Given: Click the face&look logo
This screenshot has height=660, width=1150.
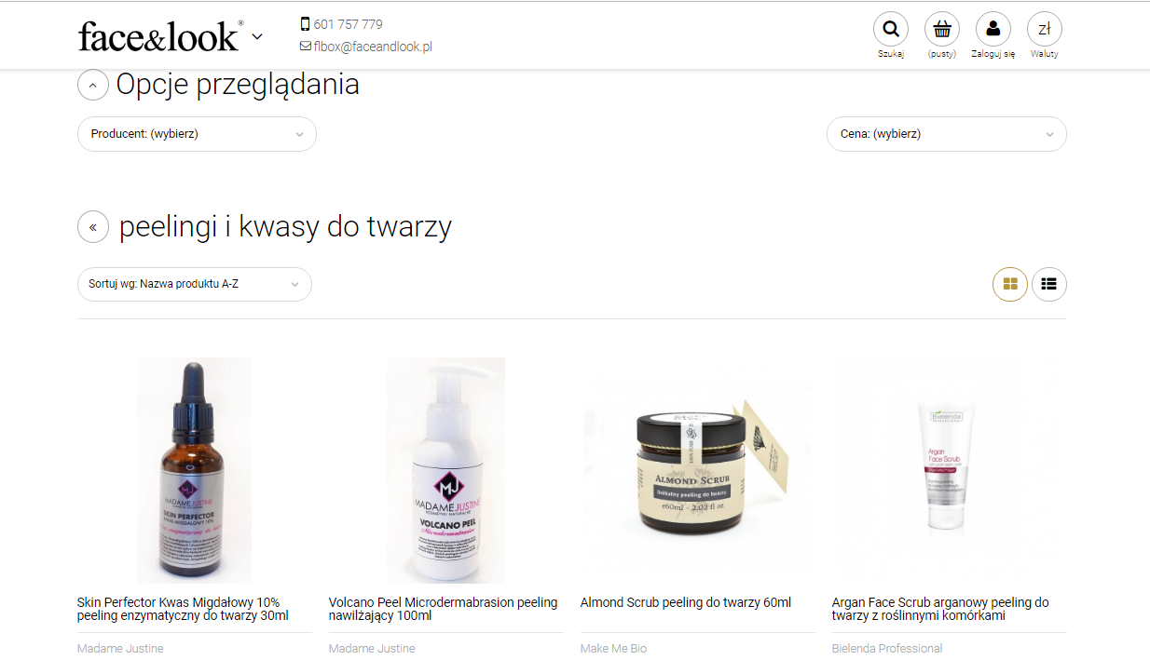Looking at the screenshot, I should coord(161,35).
